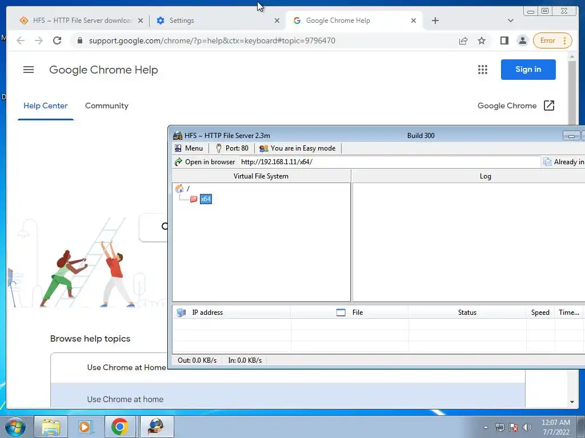Click 'Open in browser' in HFS

coord(205,162)
